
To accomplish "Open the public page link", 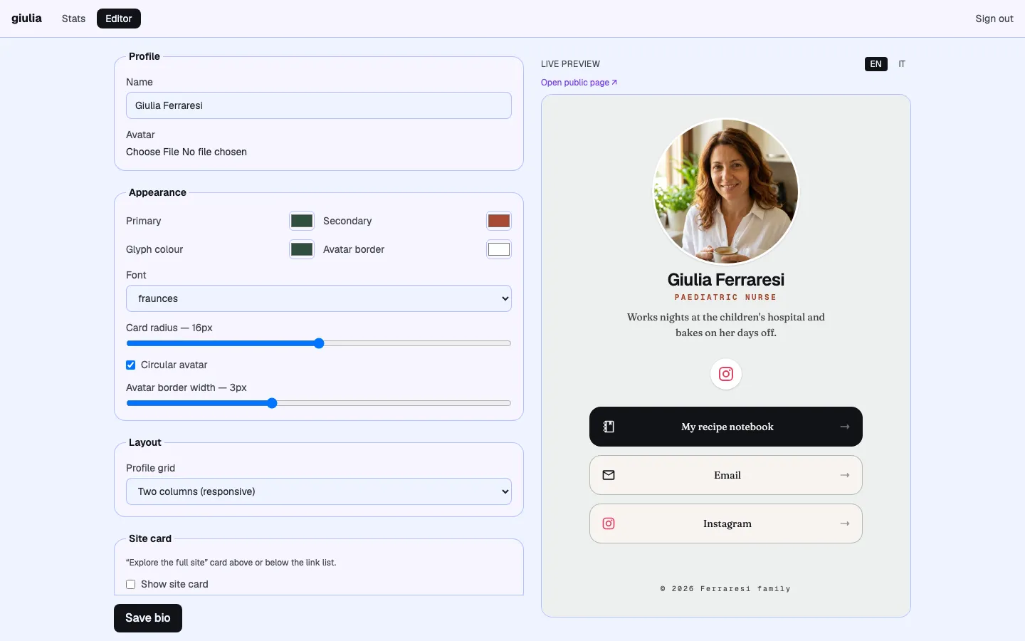I will [x=579, y=83].
